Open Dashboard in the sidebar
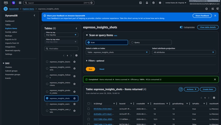The width and height of the screenshot is (221, 125). pos(10,21)
